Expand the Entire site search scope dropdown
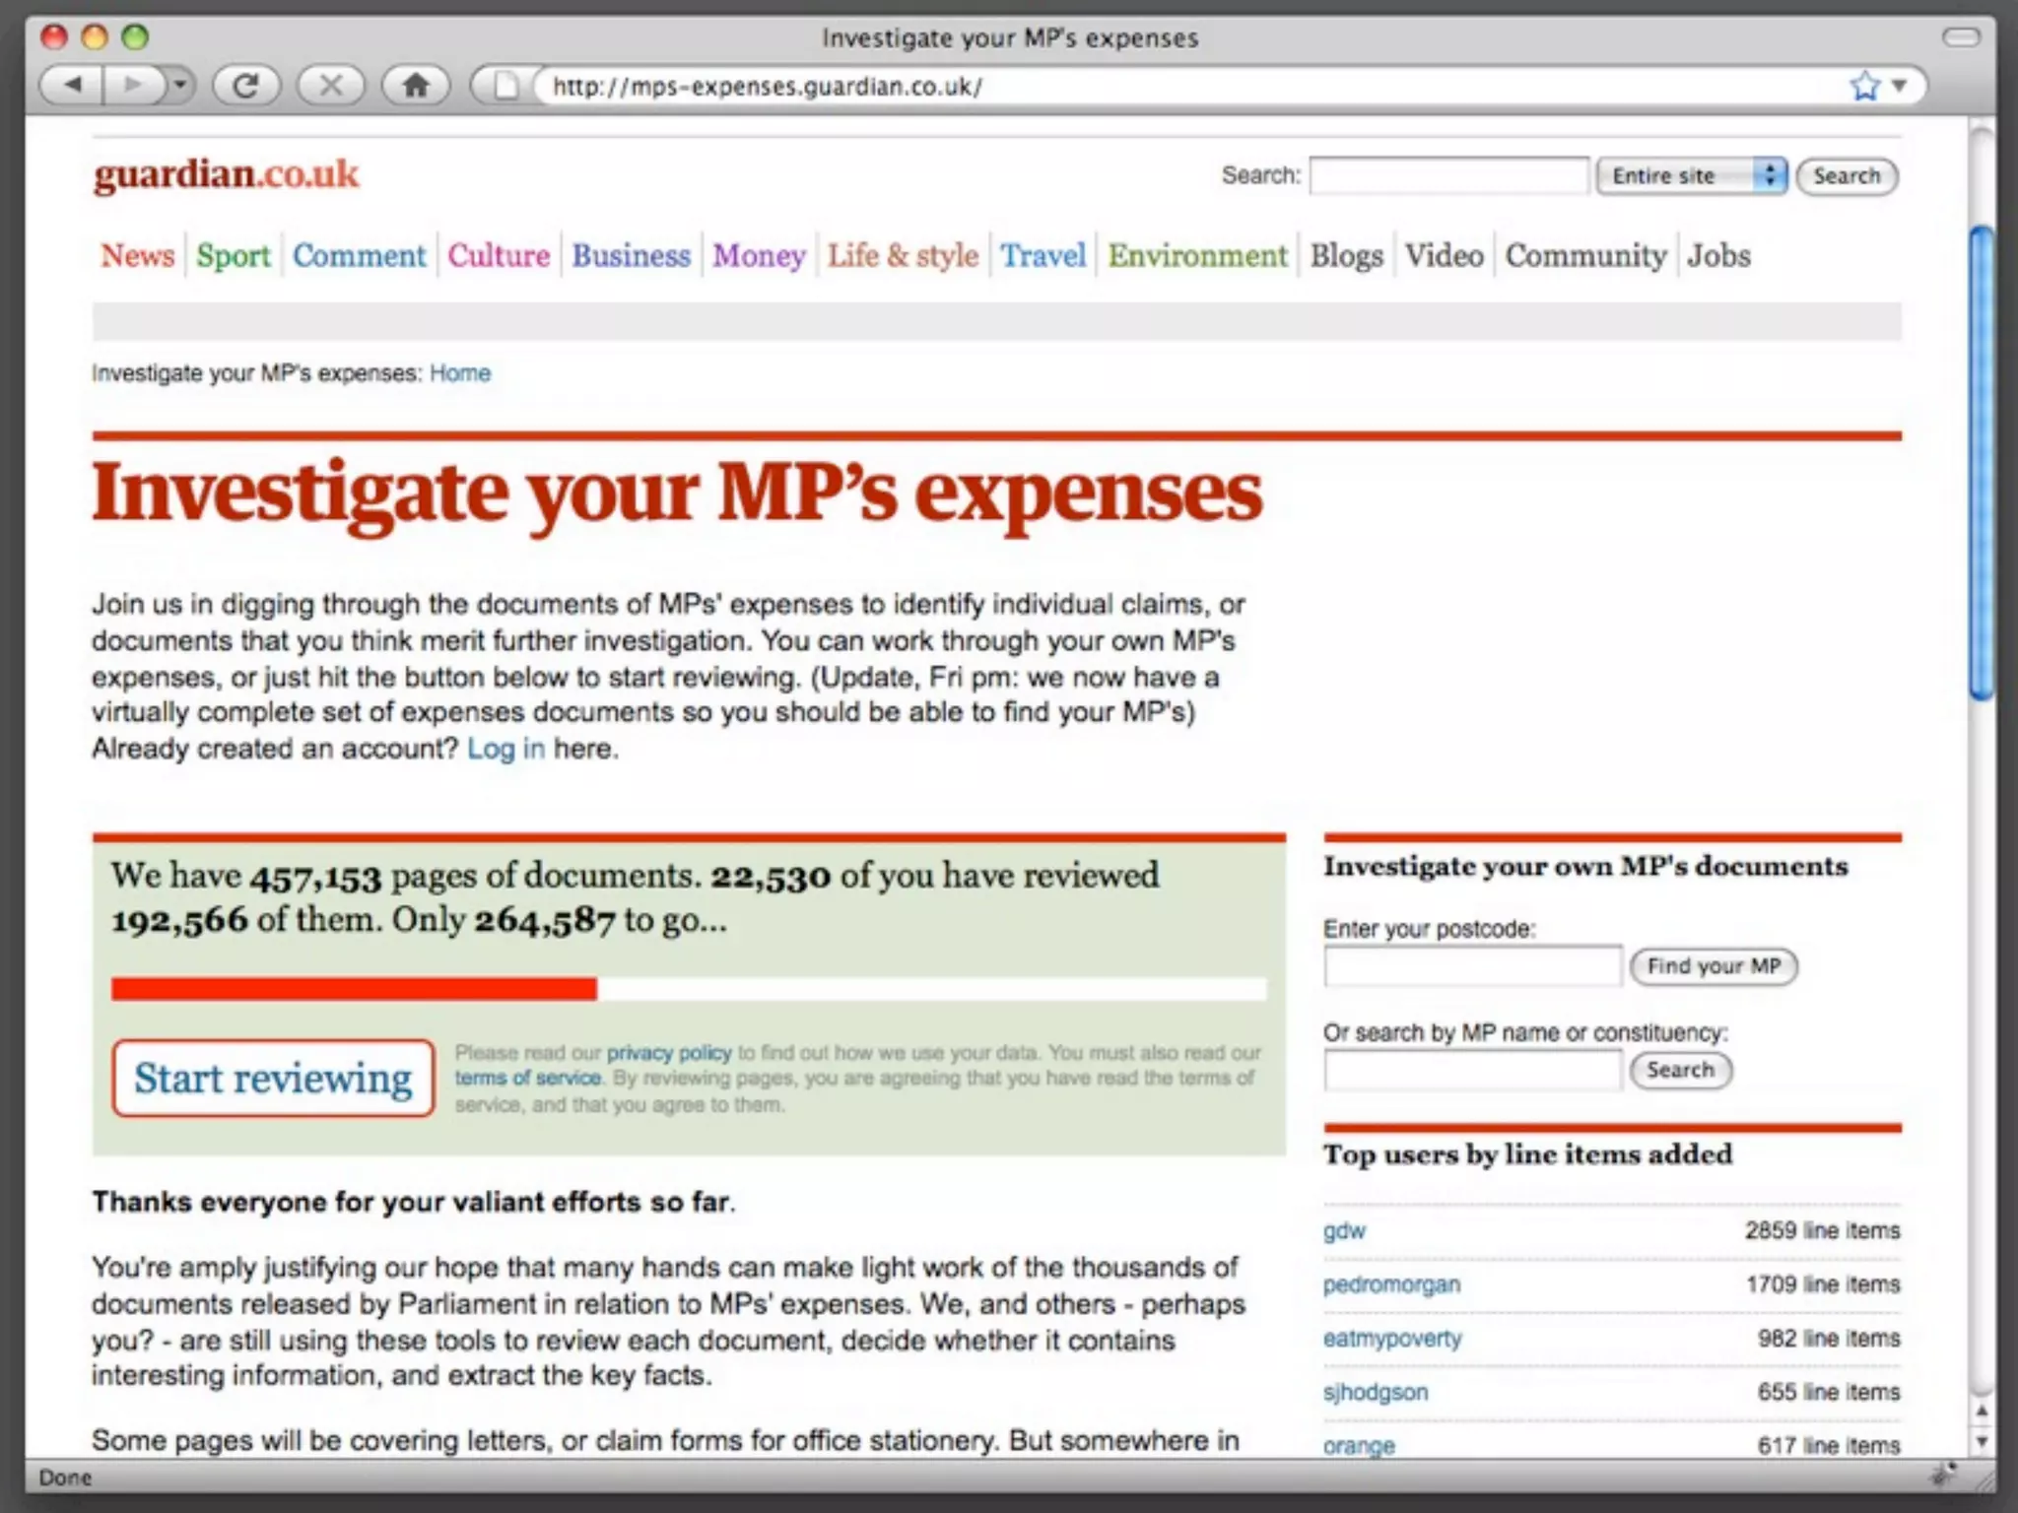Viewport: 2018px width, 1513px height. pos(1691,176)
